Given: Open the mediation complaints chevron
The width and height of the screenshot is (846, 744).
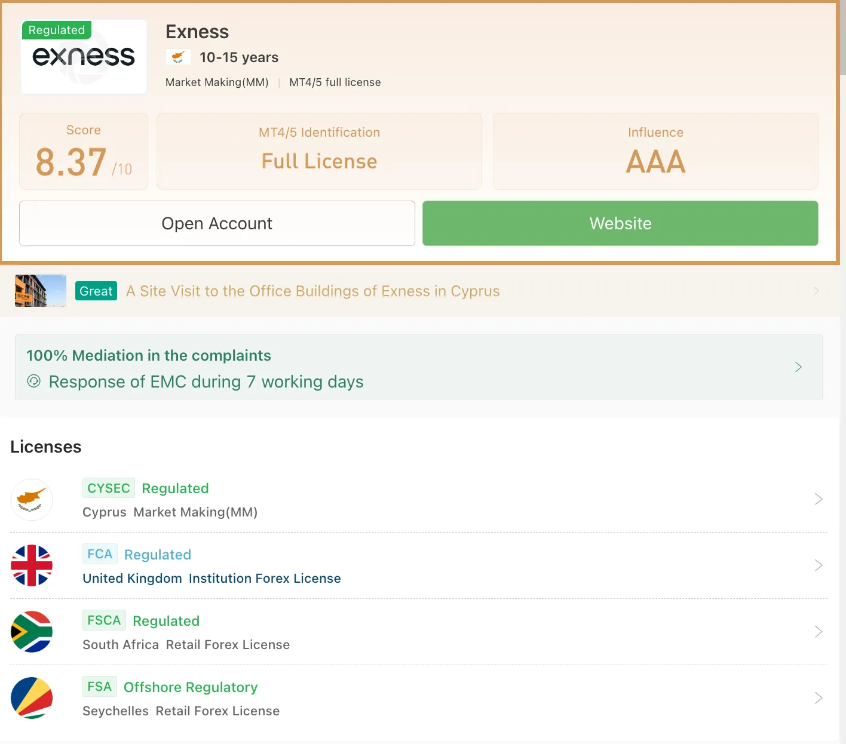Looking at the screenshot, I should (798, 367).
